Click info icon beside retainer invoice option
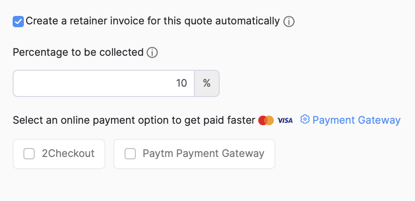The image size is (415, 201). click(289, 22)
